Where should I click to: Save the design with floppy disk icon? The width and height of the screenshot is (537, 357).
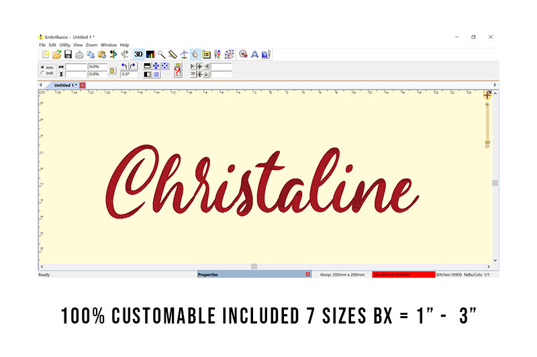coord(68,54)
